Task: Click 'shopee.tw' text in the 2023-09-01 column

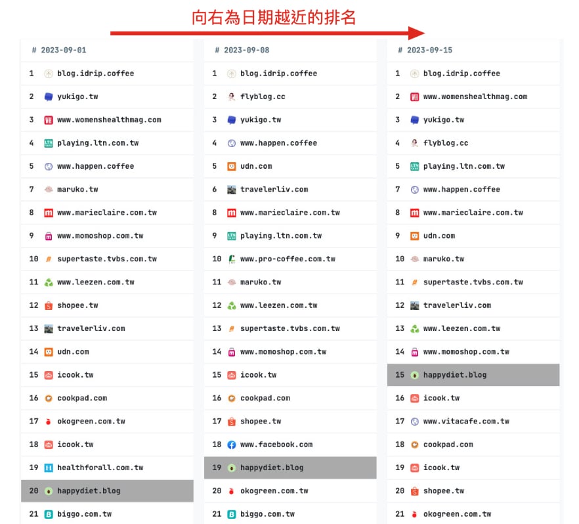Action: (x=77, y=305)
